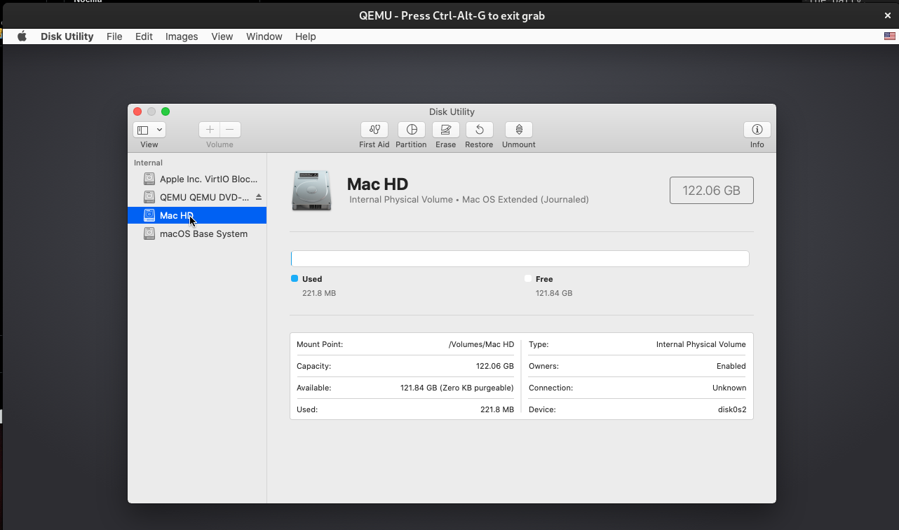Select Apple Inc. VirtIO Block disk

[197, 179]
